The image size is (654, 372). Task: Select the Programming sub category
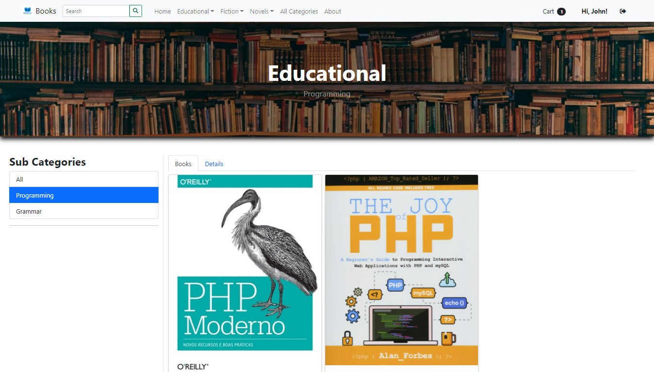(x=84, y=195)
